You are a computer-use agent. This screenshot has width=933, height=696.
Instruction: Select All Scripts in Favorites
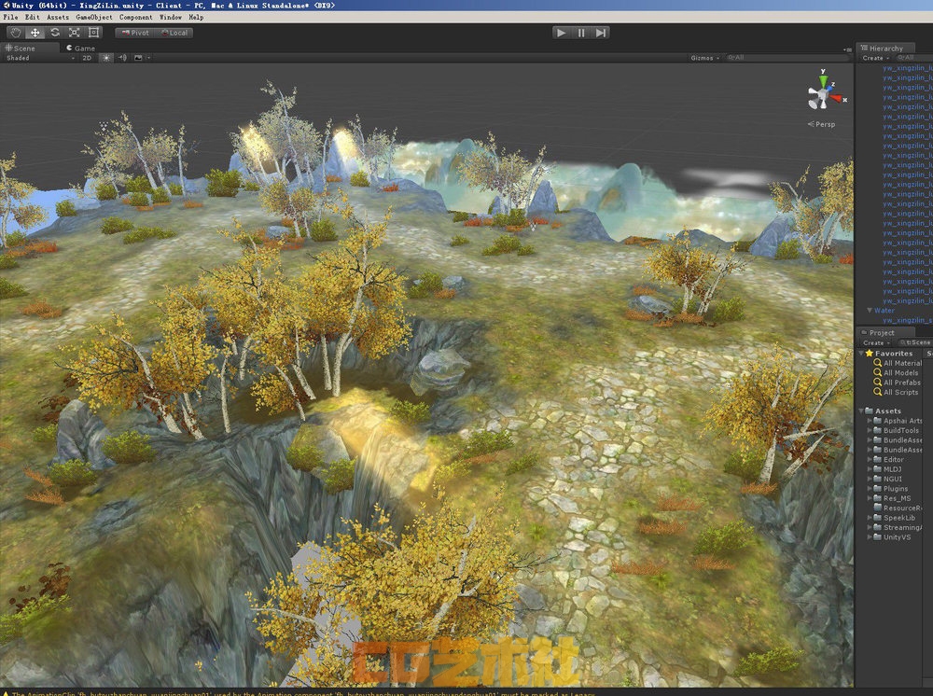pyautogui.click(x=900, y=393)
